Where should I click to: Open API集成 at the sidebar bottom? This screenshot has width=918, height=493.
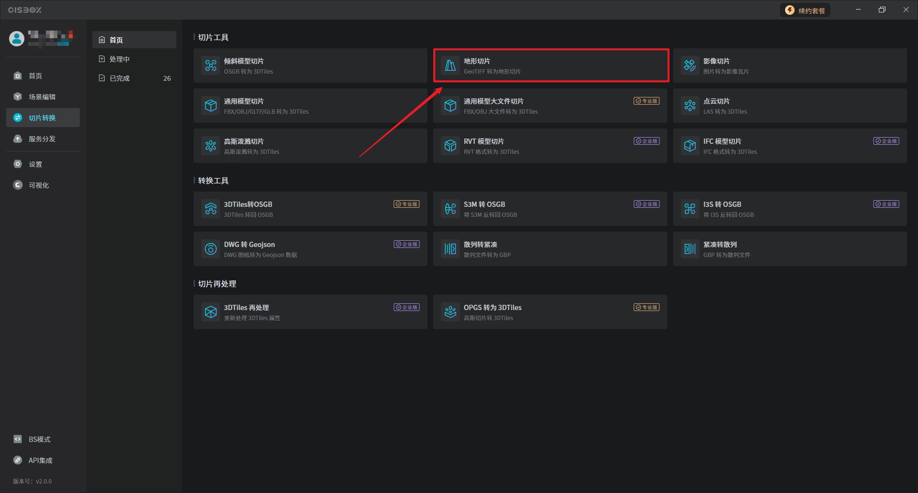pyautogui.click(x=40, y=461)
